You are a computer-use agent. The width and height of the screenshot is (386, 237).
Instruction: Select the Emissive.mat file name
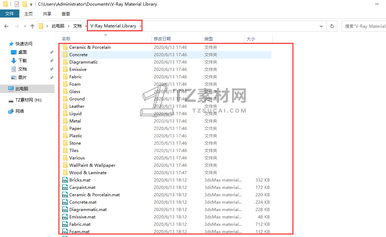(x=82, y=217)
